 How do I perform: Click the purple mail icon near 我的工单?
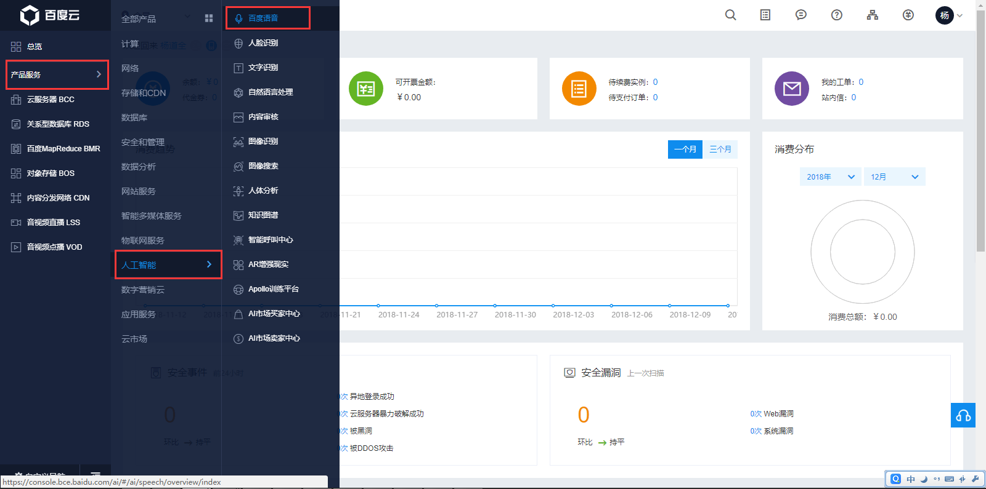[792, 89]
